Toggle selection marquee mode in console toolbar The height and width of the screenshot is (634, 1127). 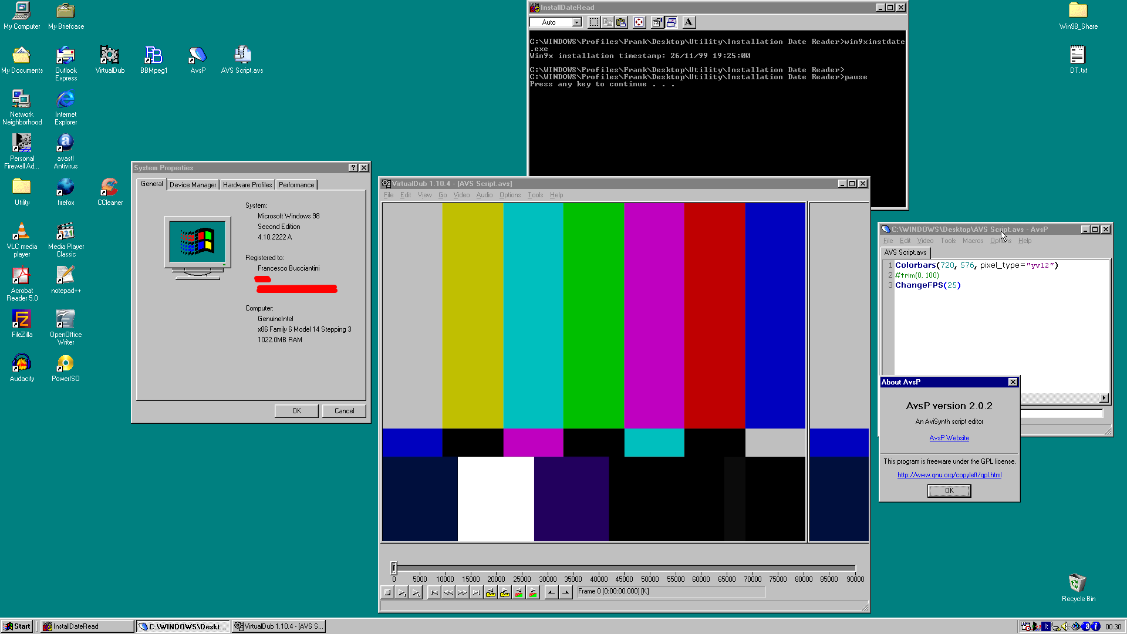(x=593, y=22)
